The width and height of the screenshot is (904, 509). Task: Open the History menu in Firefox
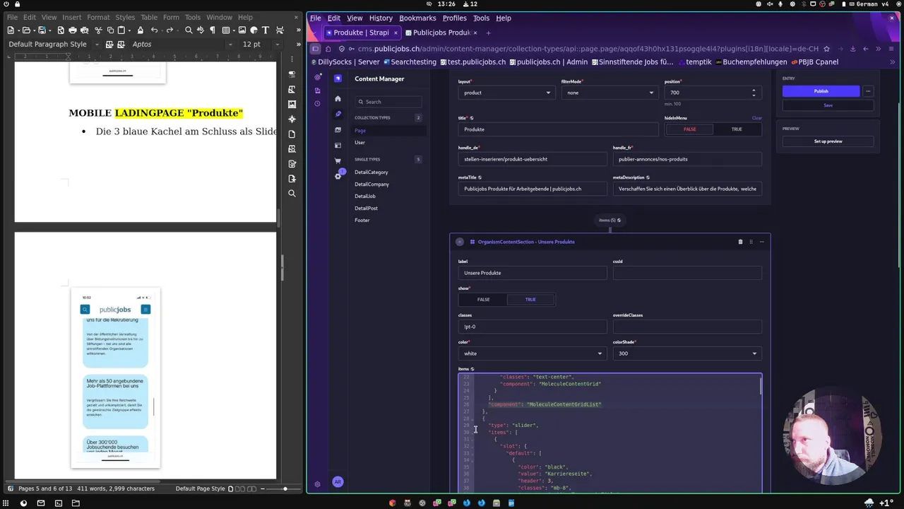pyautogui.click(x=381, y=18)
